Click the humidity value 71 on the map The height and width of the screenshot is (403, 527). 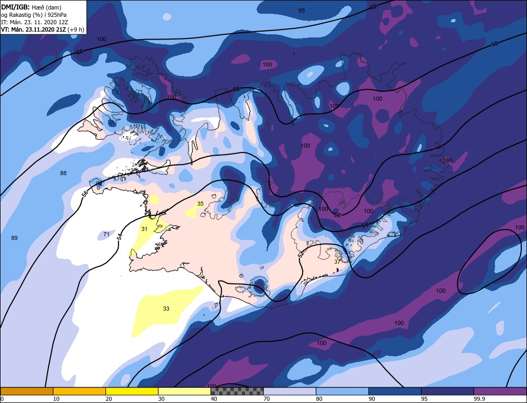coord(106,234)
